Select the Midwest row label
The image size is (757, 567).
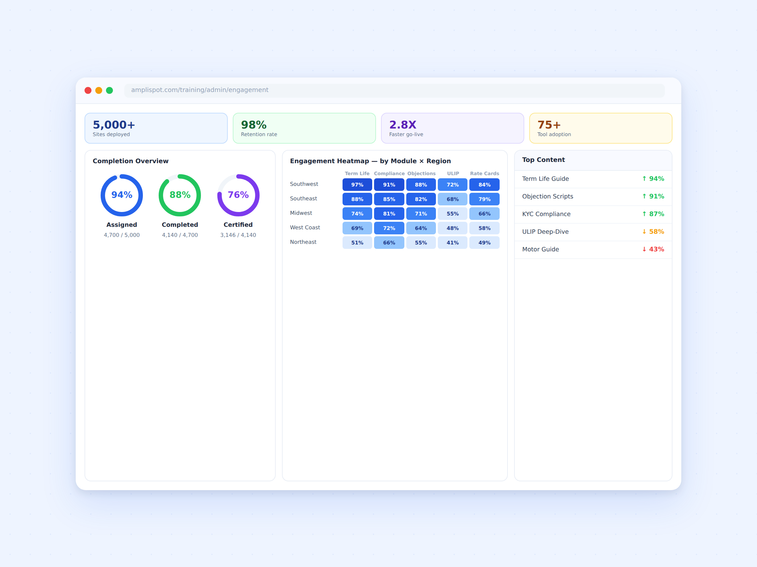(x=301, y=213)
